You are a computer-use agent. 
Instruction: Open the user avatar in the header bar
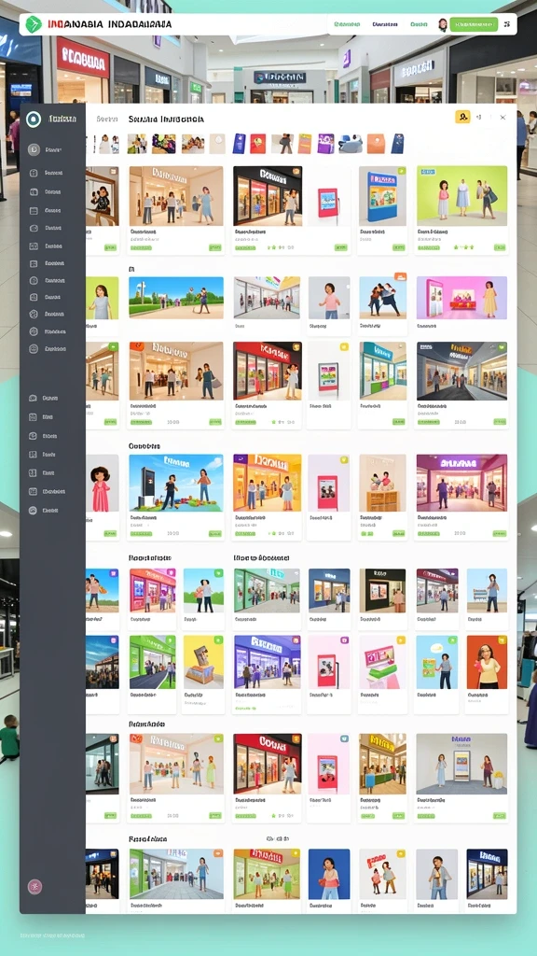(x=443, y=24)
